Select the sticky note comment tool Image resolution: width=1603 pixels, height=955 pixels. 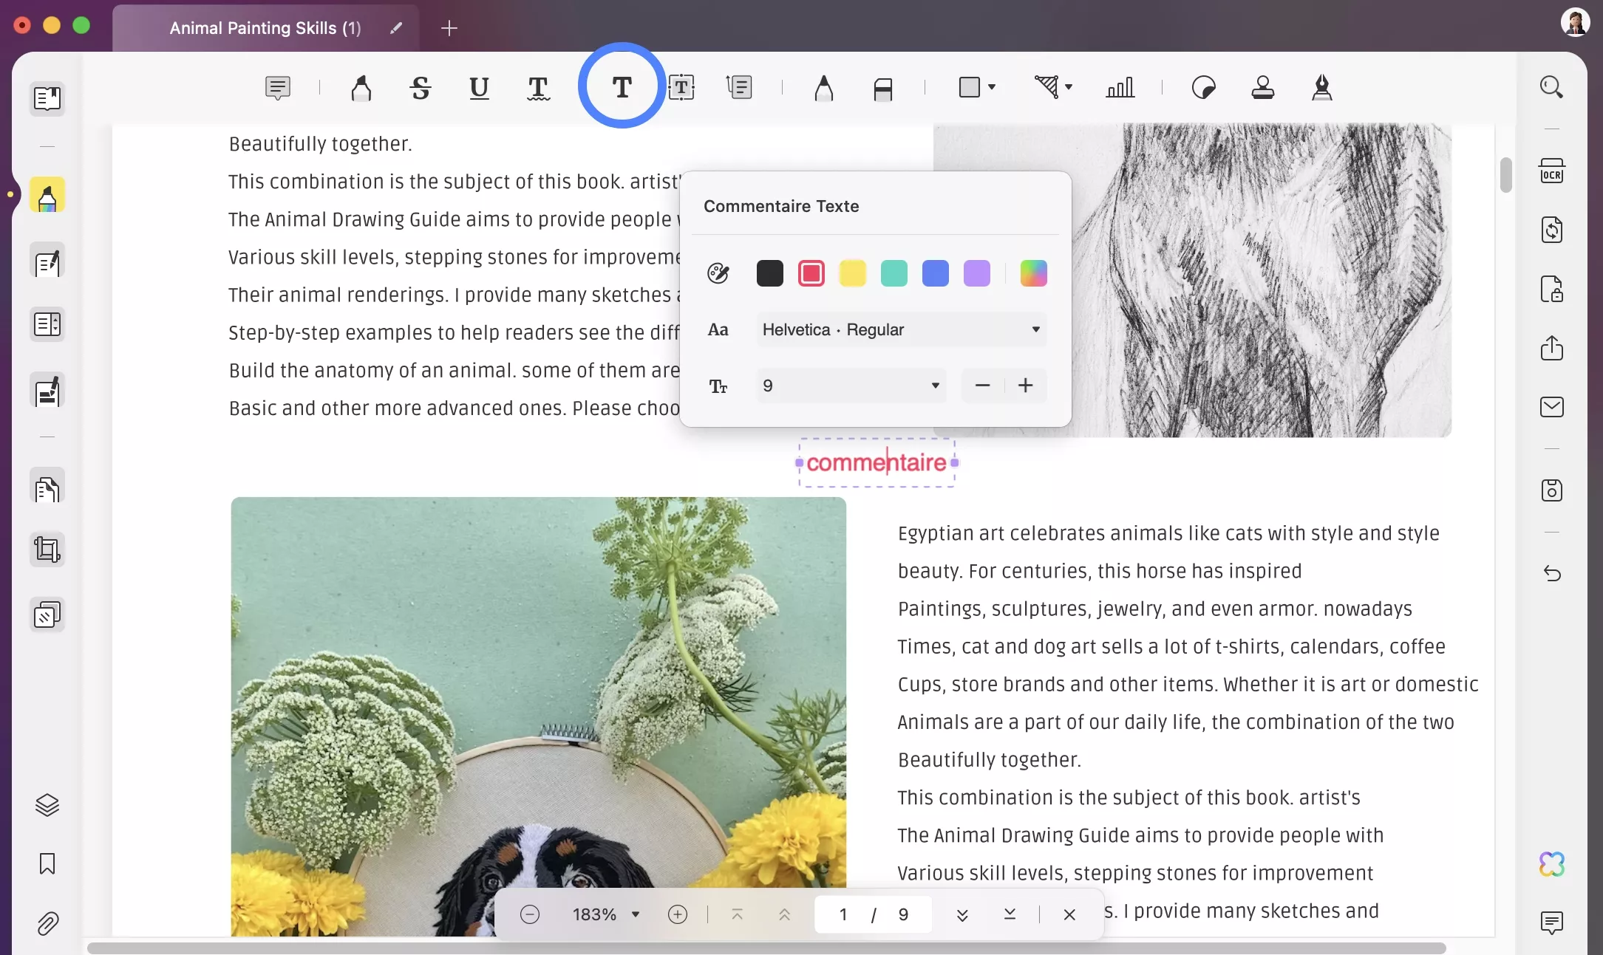pos(278,88)
